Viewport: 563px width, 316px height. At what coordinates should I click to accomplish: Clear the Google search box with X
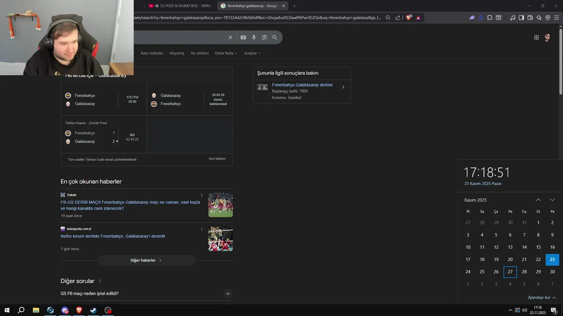click(230, 37)
